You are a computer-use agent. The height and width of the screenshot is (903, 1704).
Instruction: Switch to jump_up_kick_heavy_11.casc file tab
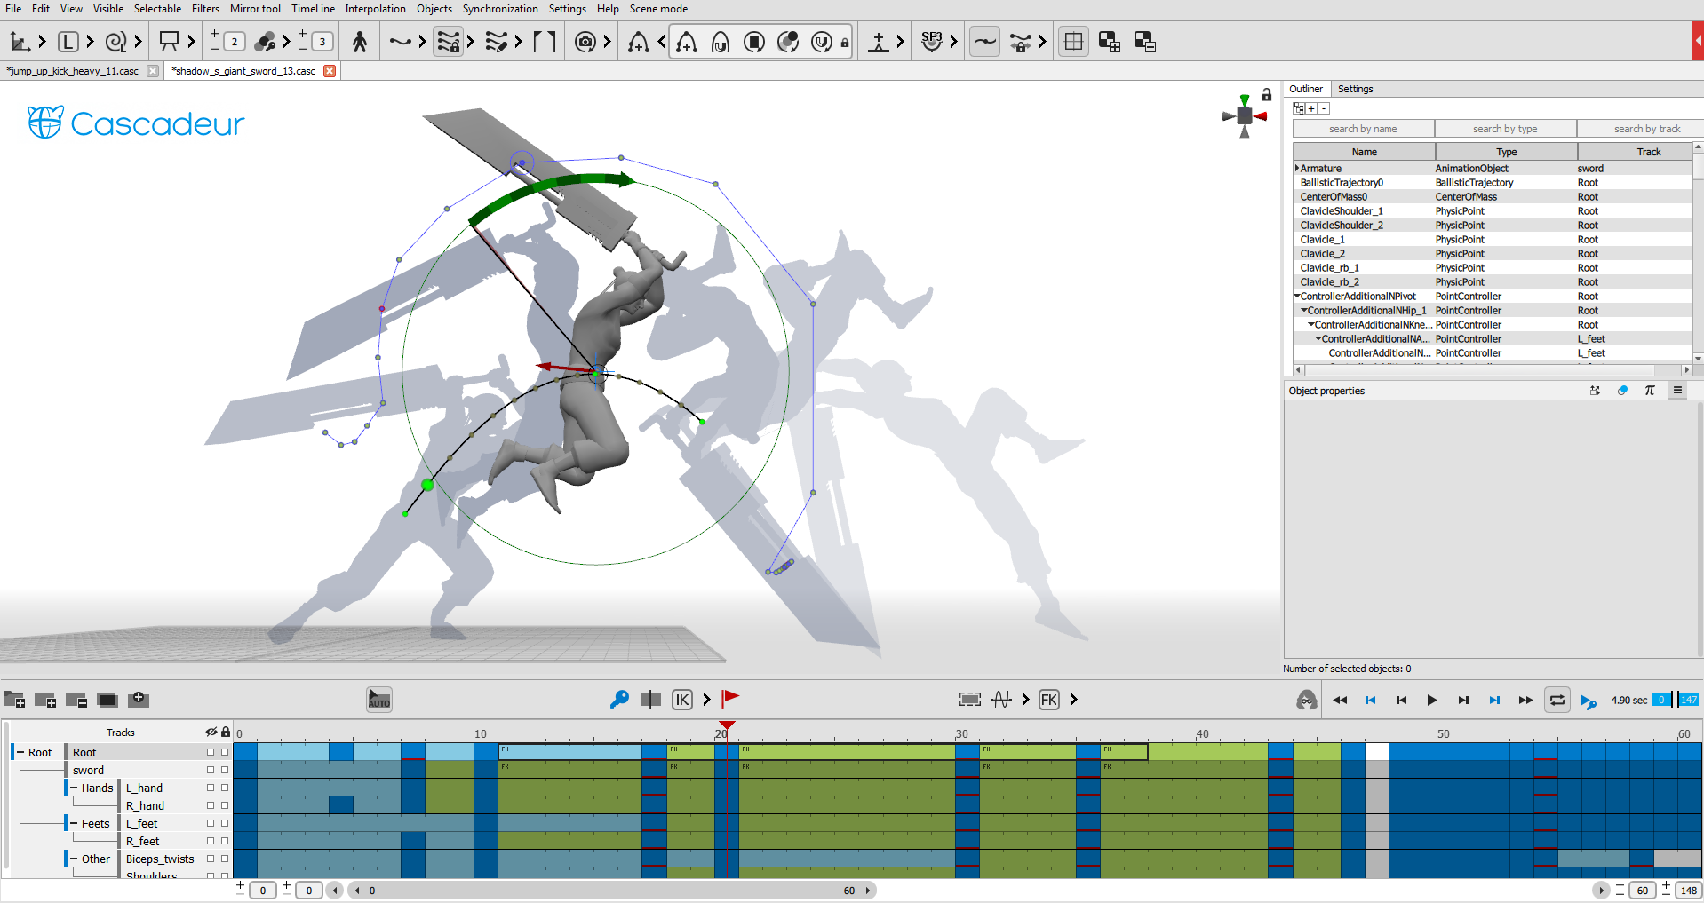pos(74,71)
